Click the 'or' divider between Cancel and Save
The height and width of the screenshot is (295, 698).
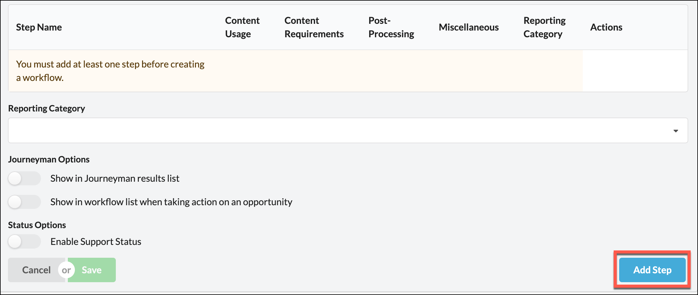click(x=66, y=270)
